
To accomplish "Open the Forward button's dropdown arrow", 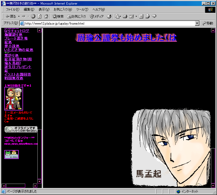I will [28, 17].
